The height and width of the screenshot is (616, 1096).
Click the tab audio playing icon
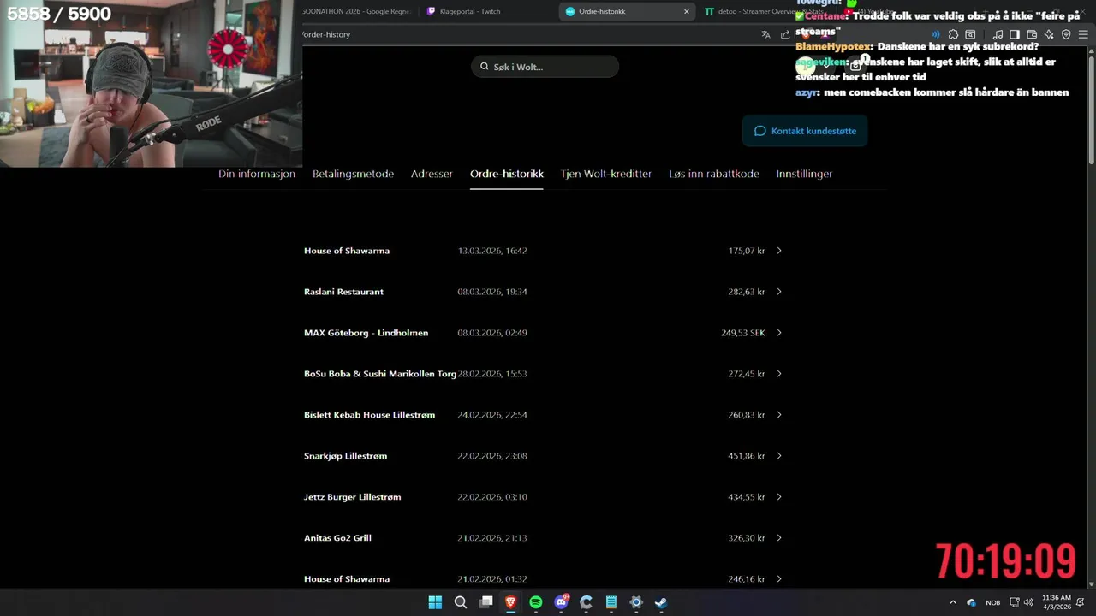click(x=936, y=34)
